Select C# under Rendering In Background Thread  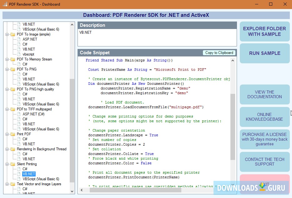coord(25,154)
